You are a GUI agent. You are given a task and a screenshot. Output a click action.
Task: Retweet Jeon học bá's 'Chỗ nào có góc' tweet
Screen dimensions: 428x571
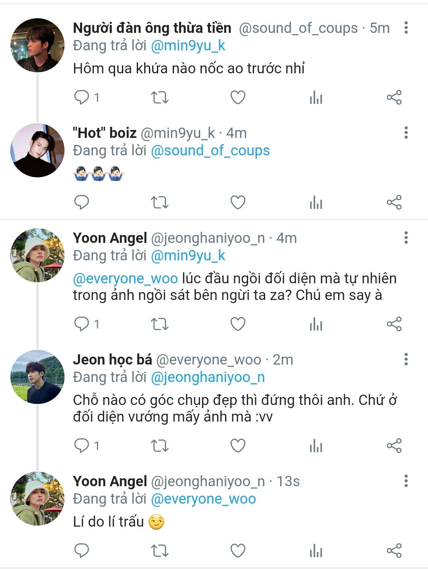coord(160,446)
